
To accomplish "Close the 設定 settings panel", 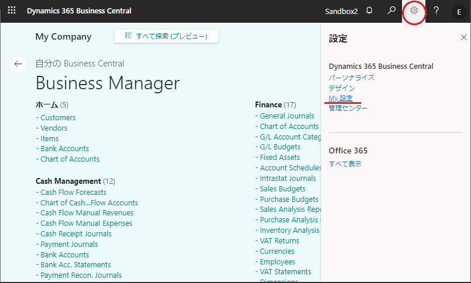I will (464, 37).
